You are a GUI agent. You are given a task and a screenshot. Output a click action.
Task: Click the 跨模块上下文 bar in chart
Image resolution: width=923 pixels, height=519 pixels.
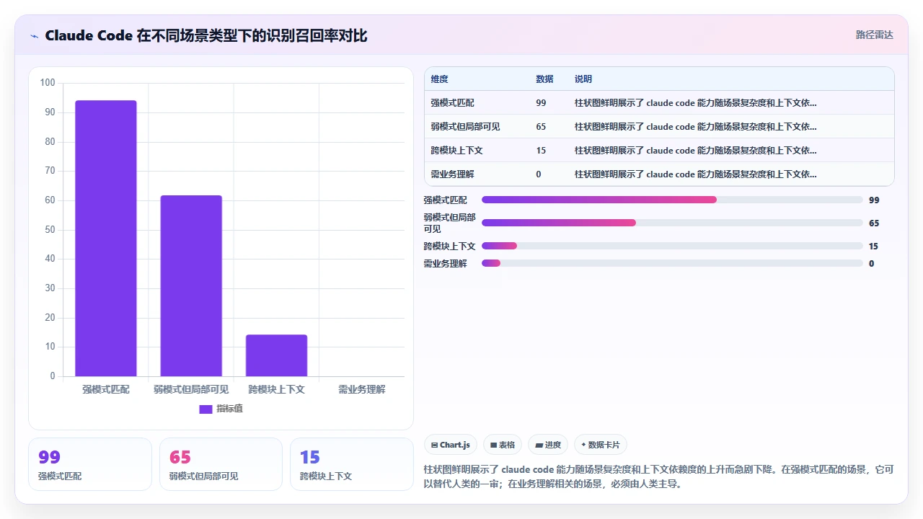click(x=276, y=355)
